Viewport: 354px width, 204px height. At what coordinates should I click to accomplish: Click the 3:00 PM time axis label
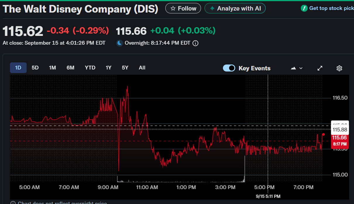225,187
